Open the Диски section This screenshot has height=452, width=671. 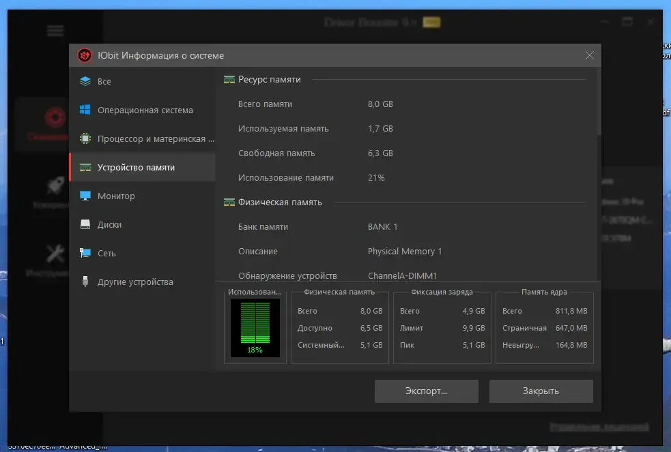[x=142, y=225]
